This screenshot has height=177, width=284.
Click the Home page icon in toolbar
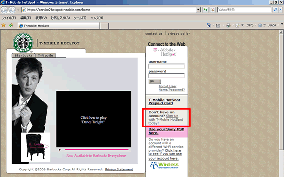209,25
